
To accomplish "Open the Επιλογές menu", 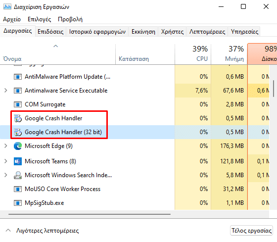I will point(40,19).
